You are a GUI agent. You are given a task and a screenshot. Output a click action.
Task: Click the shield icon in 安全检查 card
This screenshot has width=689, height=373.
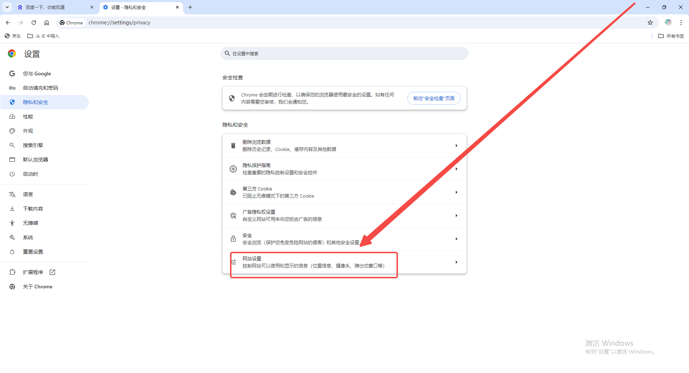(232, 98)
